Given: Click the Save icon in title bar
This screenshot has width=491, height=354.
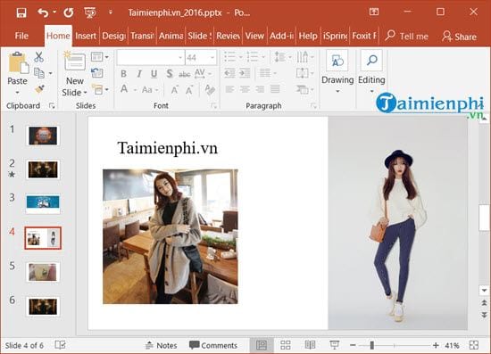Looking at the screenshot, I should pos(21,12).
